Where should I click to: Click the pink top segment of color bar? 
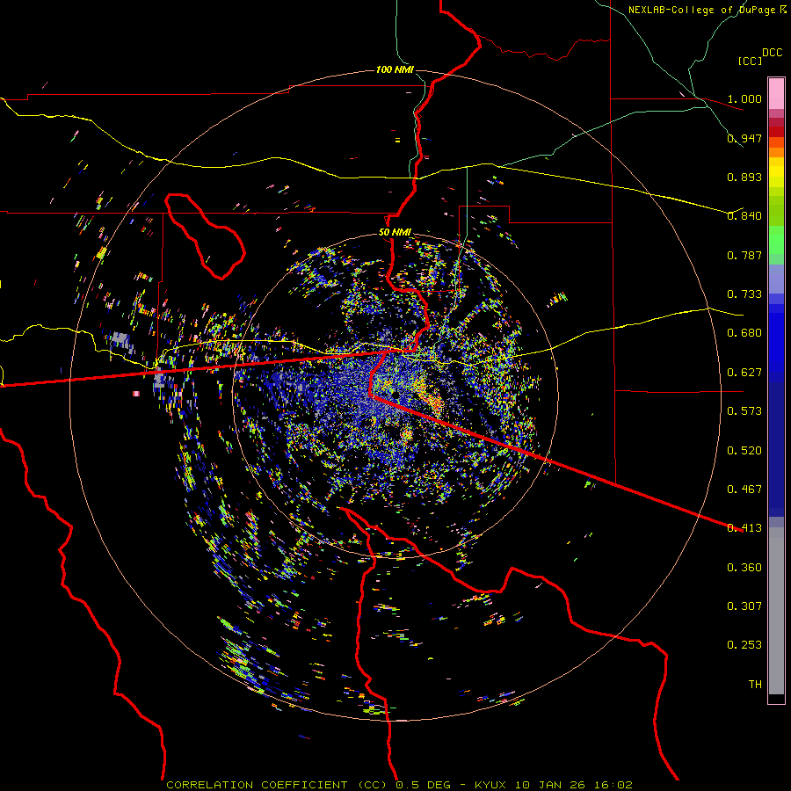[x=776, y=93]
